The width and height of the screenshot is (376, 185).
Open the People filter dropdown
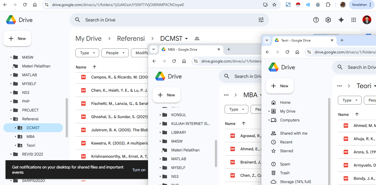coord(115,53)
